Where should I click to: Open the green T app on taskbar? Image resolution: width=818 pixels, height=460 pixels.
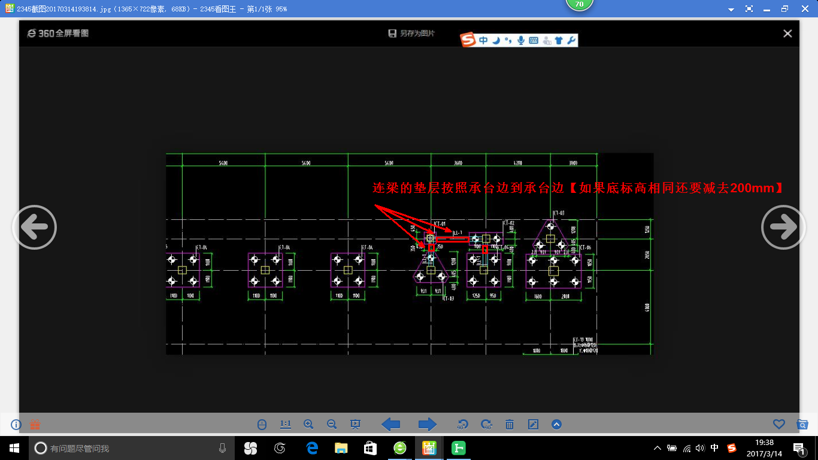pyautogui.click(x=459, y=448)
